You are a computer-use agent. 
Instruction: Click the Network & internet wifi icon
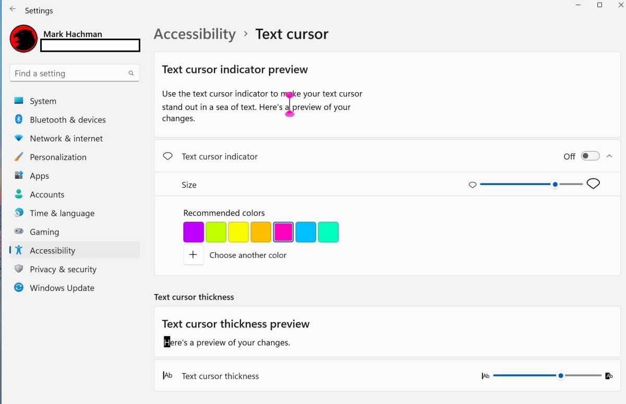tap(19, 138)
